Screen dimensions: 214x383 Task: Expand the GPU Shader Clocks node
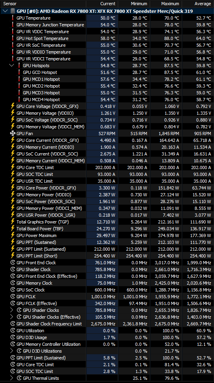coord(12,310)
